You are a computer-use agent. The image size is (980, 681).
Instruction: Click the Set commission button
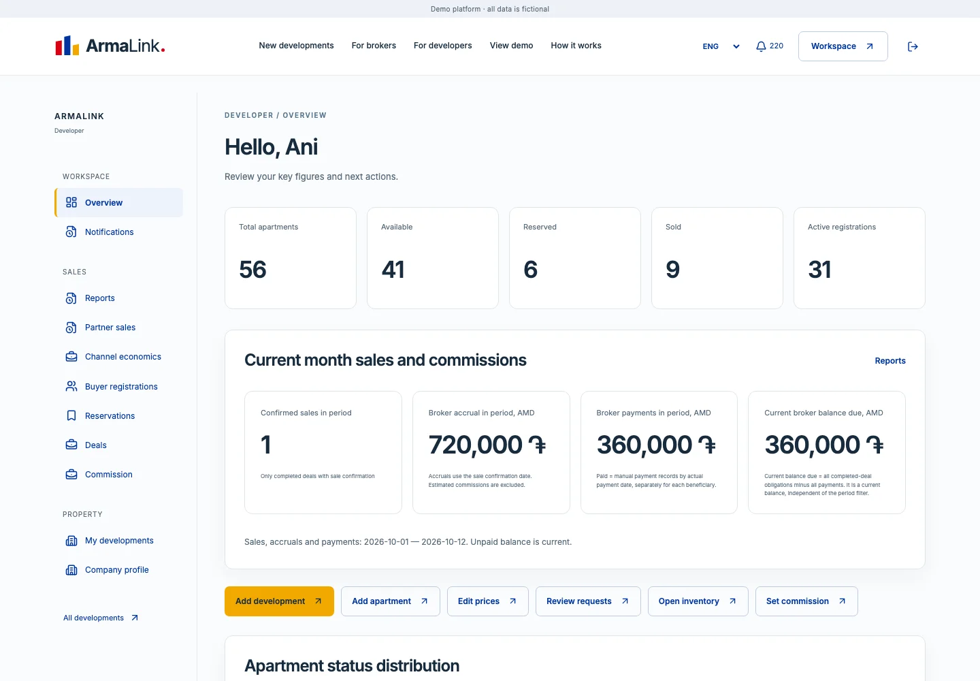click(806, 601)
